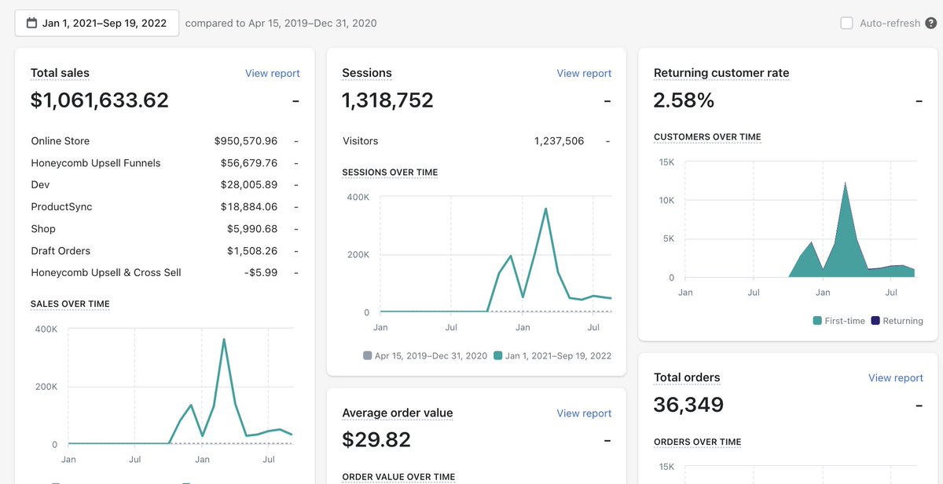
Task: Select the $29.82 average order value
Action: click(376, 440)
